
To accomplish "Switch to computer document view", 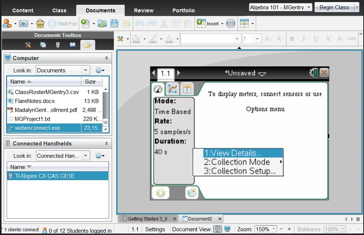I will 227,229.
